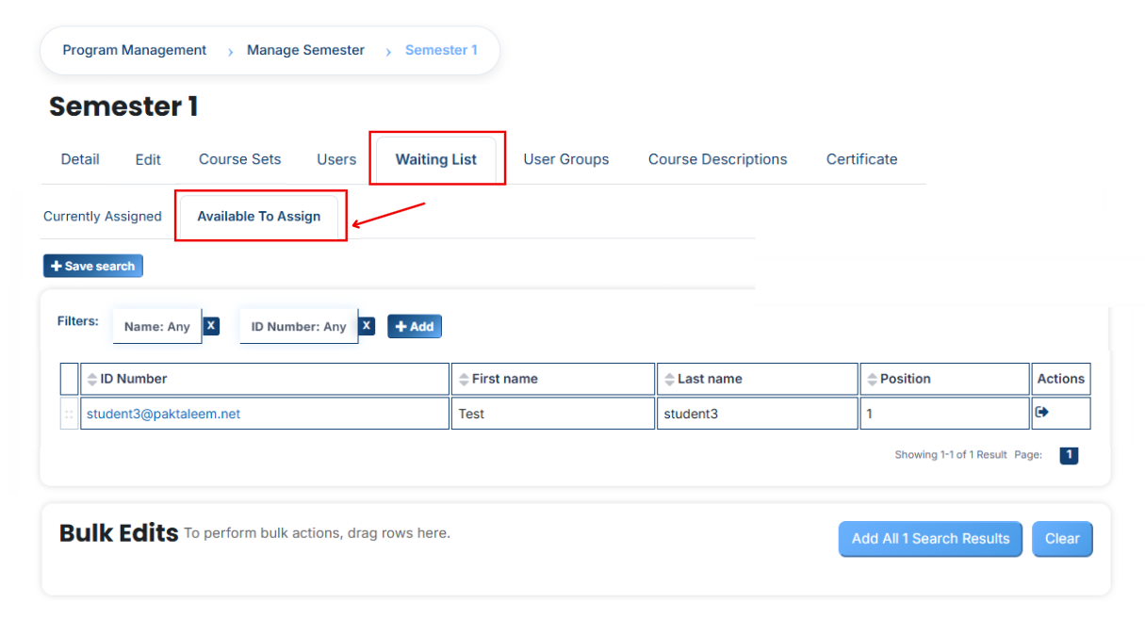The width and height of the screenshot is (1145, 619).
Task: Go to page 1 of results
Action: (1069, 455)
